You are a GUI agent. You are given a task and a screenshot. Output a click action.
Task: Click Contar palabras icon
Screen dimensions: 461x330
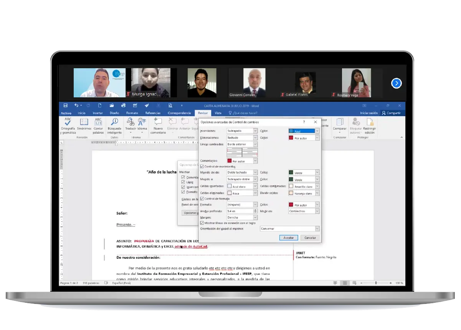pos(98,122)
